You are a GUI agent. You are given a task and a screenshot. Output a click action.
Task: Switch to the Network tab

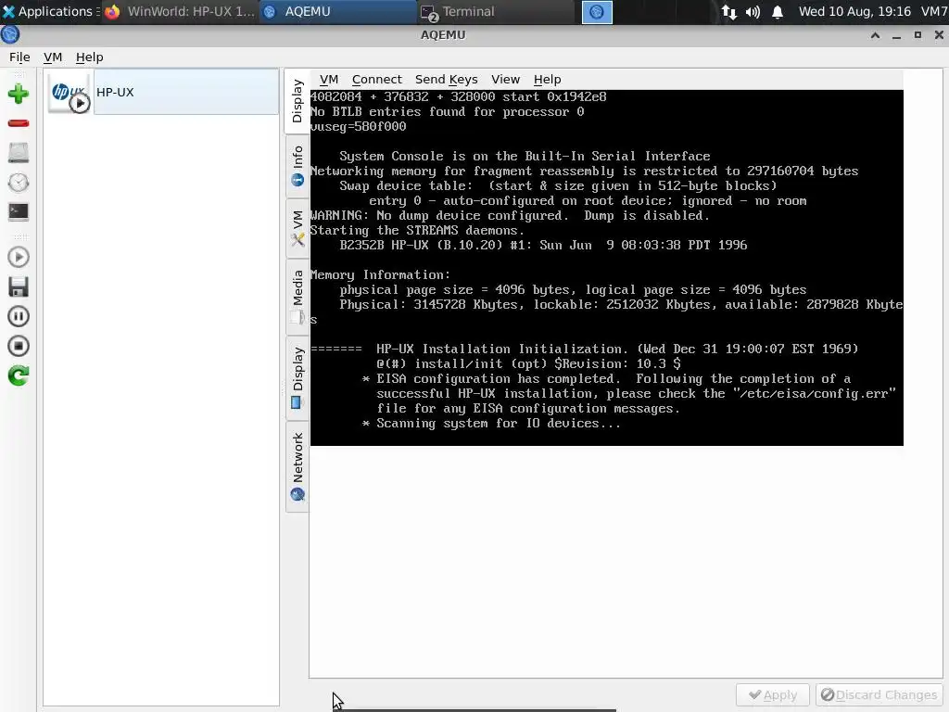[297, 467]
